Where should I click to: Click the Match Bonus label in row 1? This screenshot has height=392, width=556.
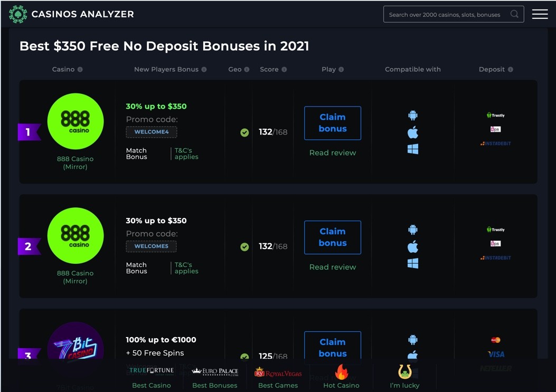(137, 154)
